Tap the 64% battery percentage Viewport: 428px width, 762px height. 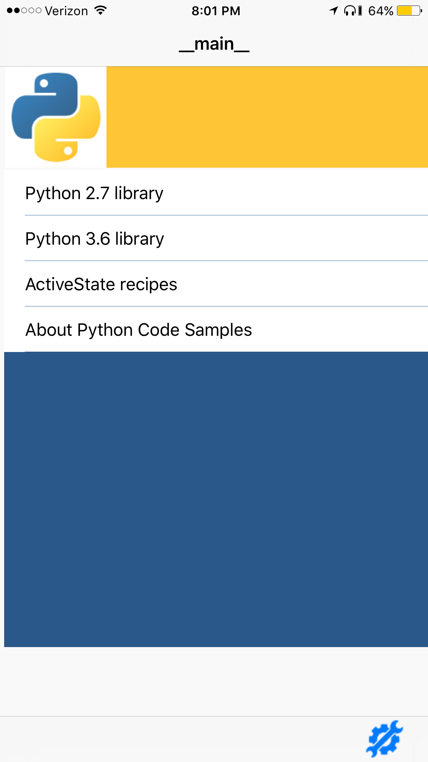click(380, 11)
